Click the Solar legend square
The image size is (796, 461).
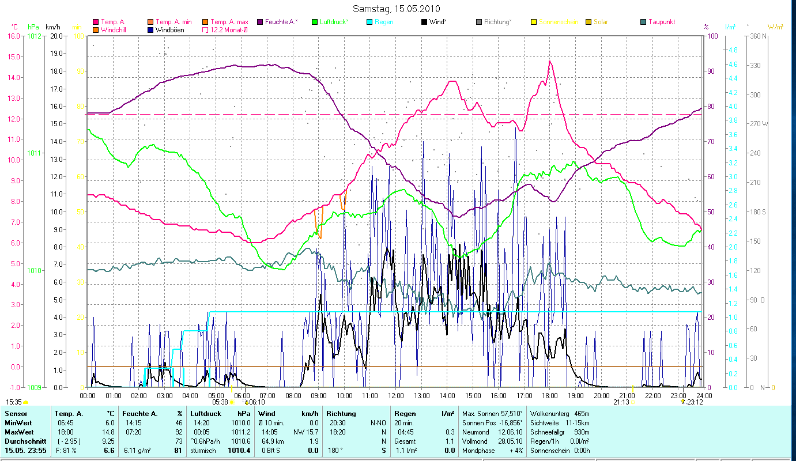588,22
